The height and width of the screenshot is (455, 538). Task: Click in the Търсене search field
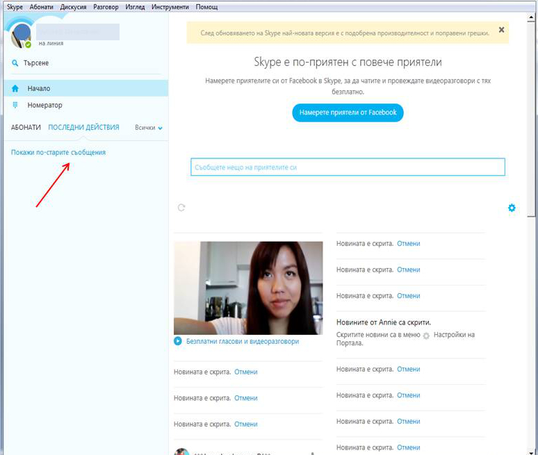click(x=85, y=63)
